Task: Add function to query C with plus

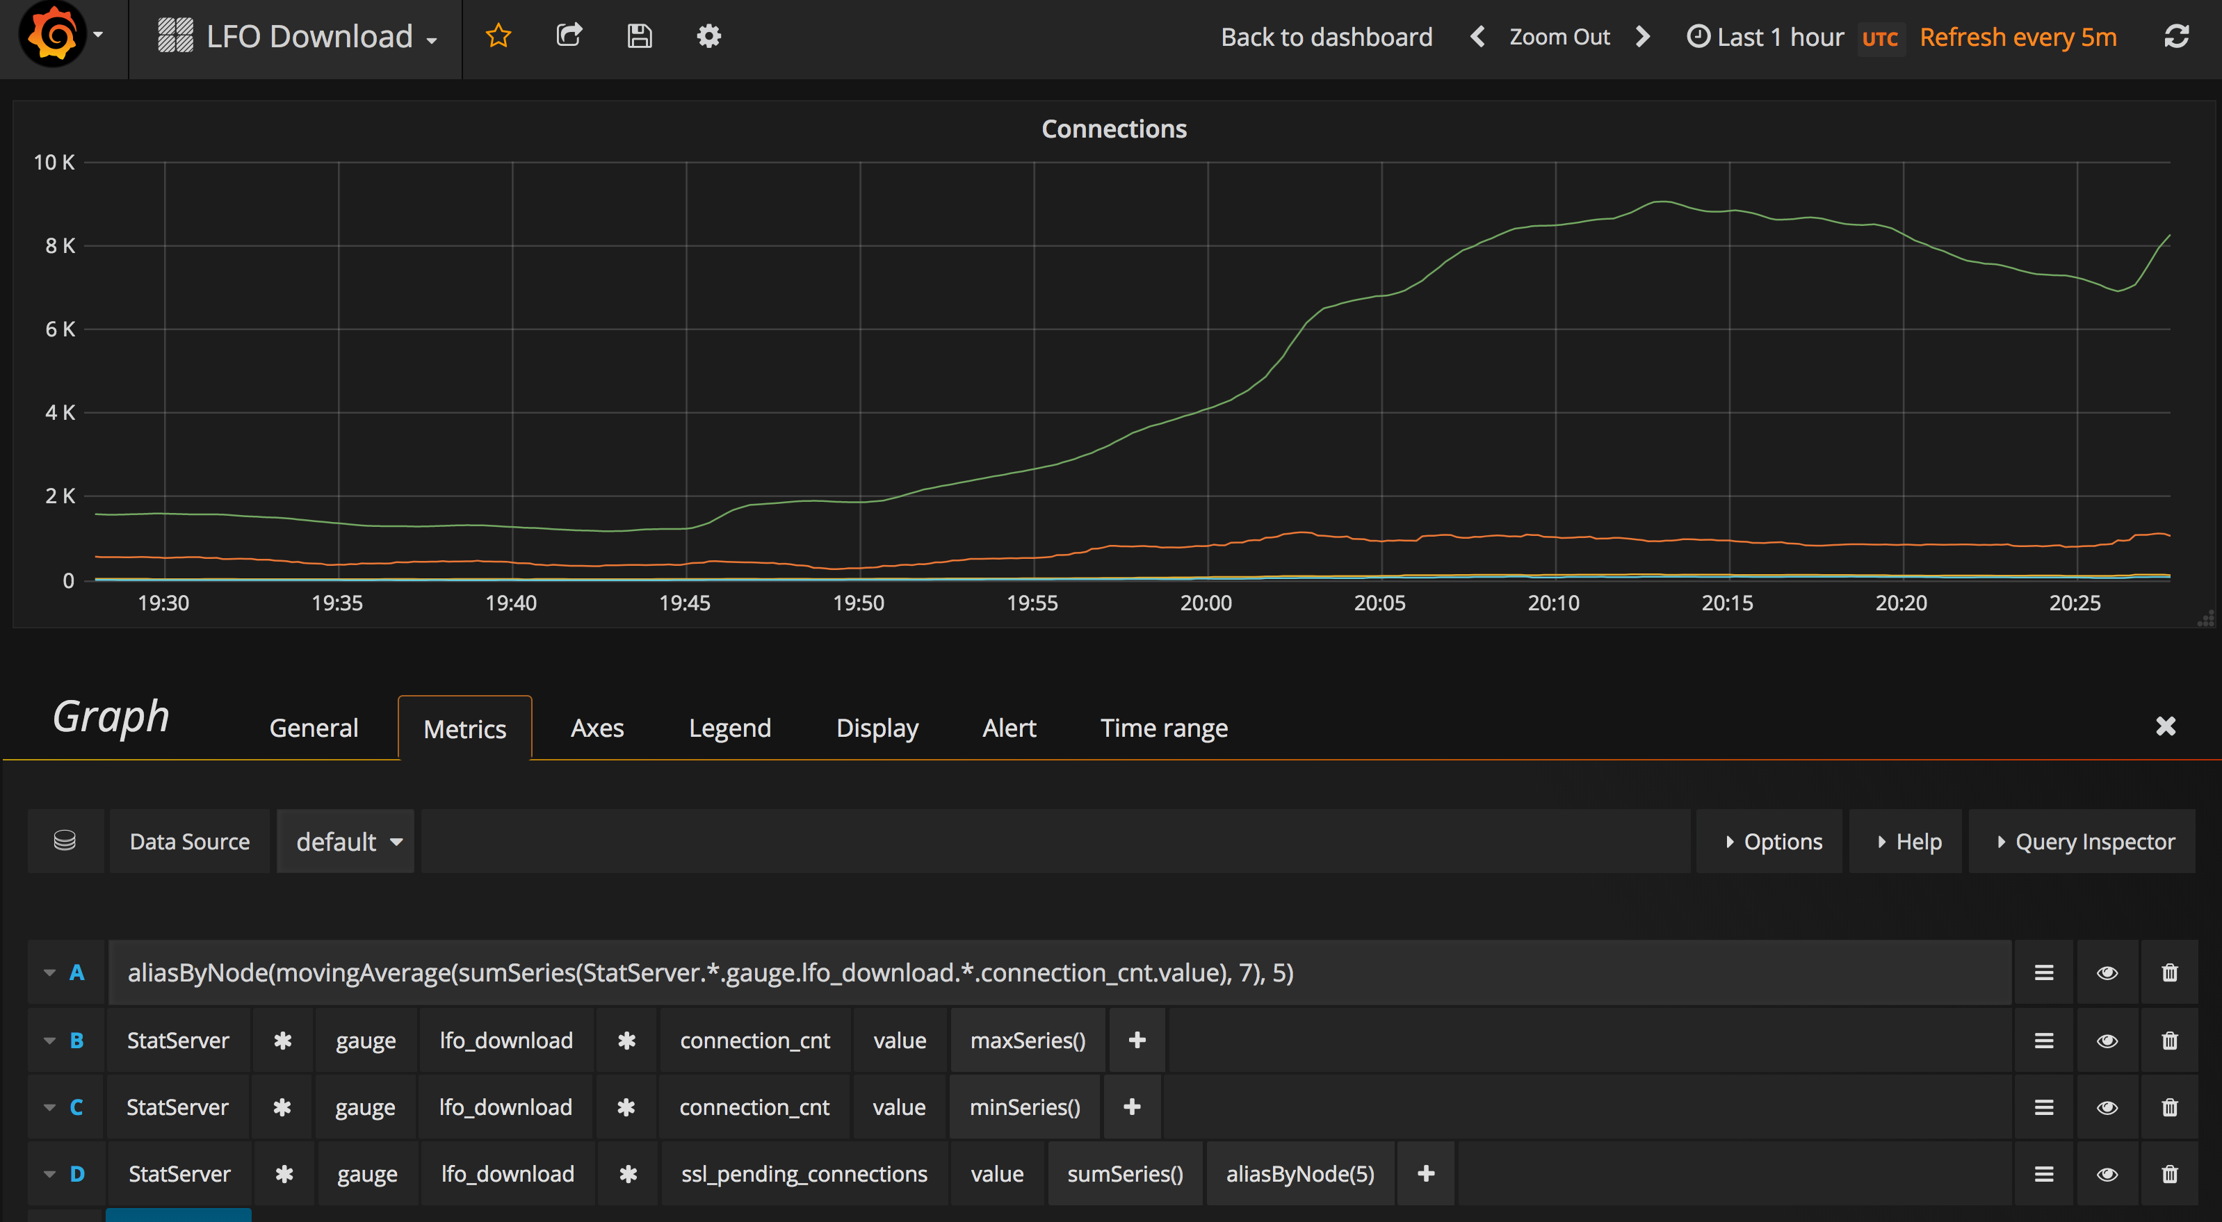Action: [x=1133, y=1107]
